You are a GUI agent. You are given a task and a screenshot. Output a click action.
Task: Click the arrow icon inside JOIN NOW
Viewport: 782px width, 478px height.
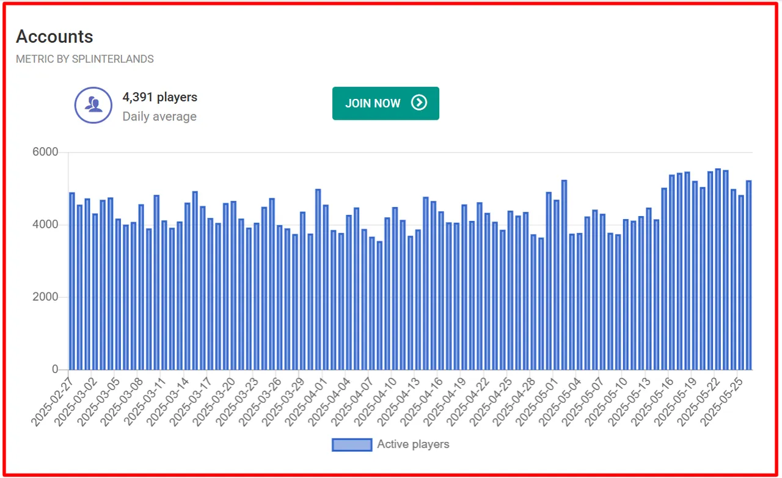(x=418, y=103)
